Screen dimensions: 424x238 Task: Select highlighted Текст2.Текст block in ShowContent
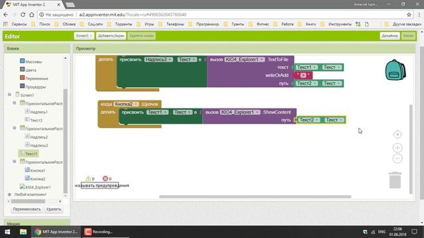point(321,120)
